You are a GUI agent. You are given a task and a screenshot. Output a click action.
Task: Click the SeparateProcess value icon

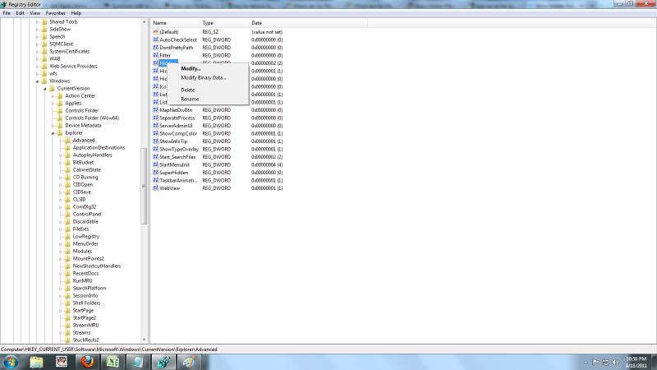[155, 118]
